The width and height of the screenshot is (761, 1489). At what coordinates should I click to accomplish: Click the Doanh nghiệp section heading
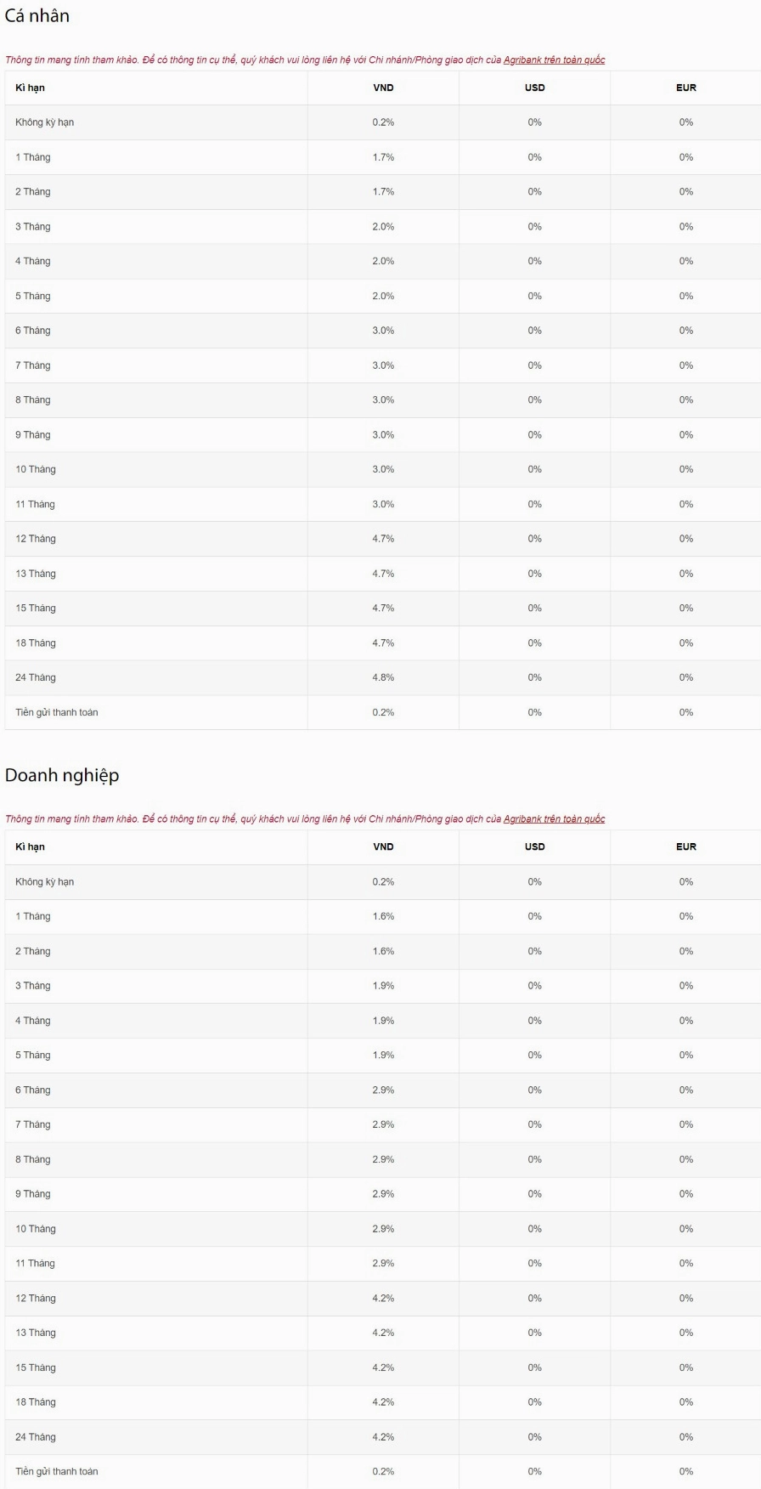click(62, 775)
